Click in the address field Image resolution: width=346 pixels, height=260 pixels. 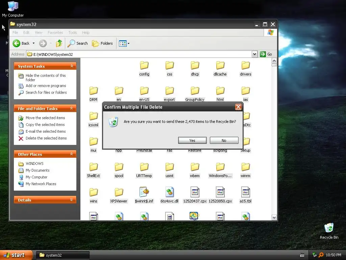coord(139,55)
